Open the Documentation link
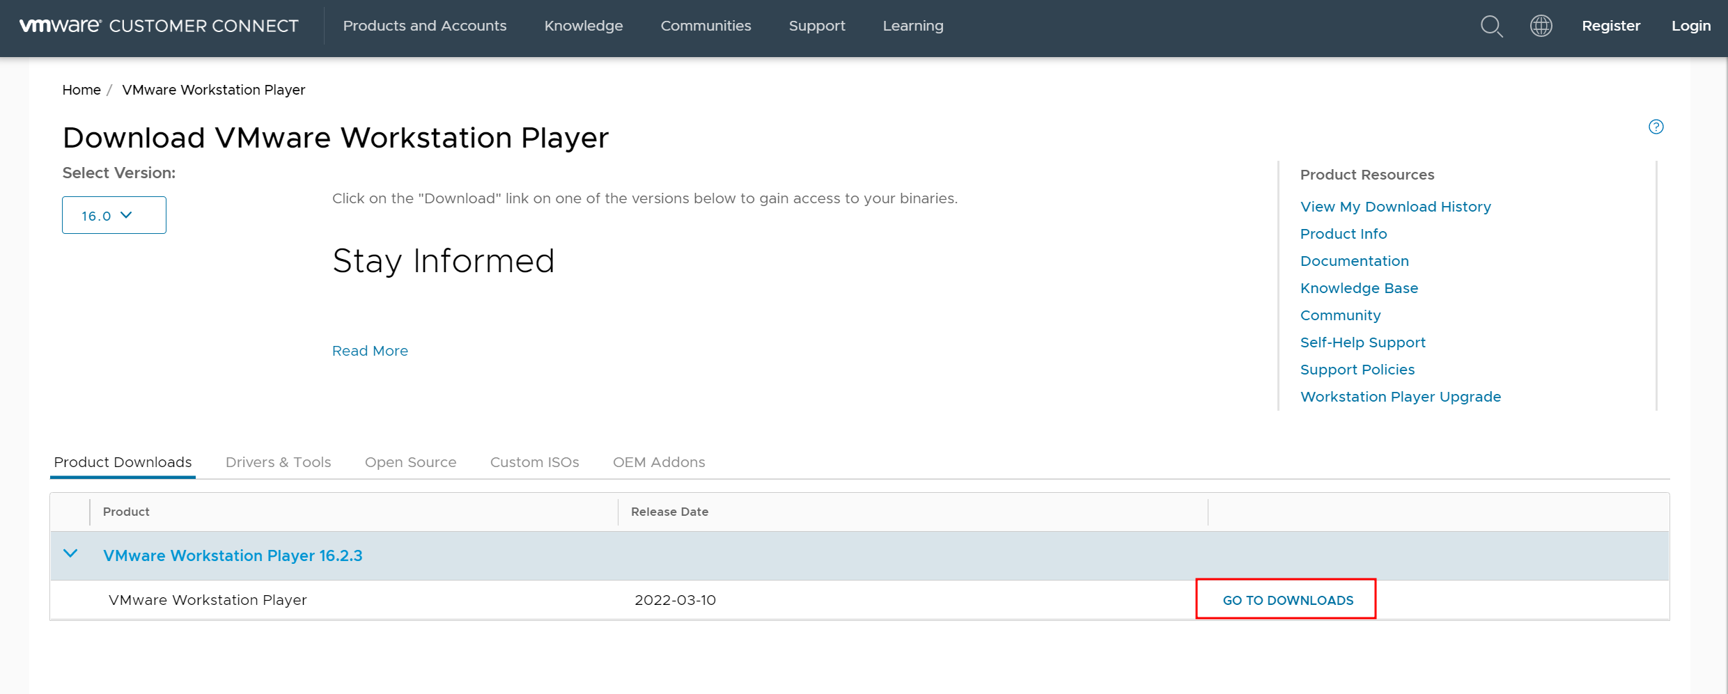The image size is (1728, 694). point(1354,261)
